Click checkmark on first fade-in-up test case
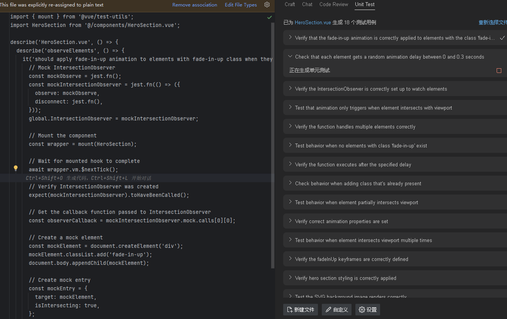This screenshot has height=319, width=507. (x=502, y=38)
